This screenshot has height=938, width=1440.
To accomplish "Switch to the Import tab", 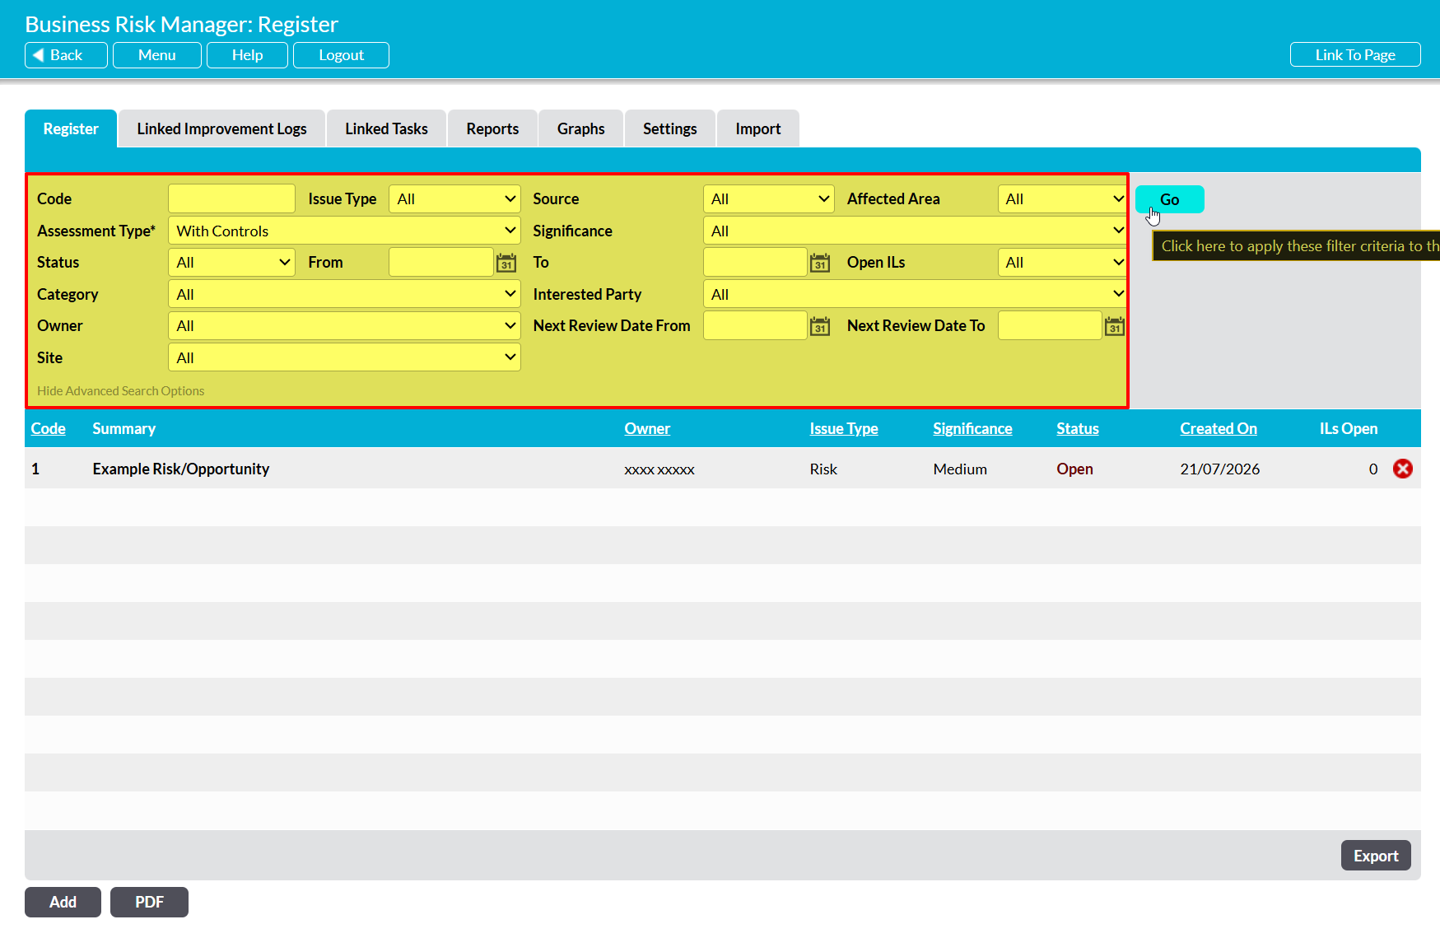I will point(757,128).
